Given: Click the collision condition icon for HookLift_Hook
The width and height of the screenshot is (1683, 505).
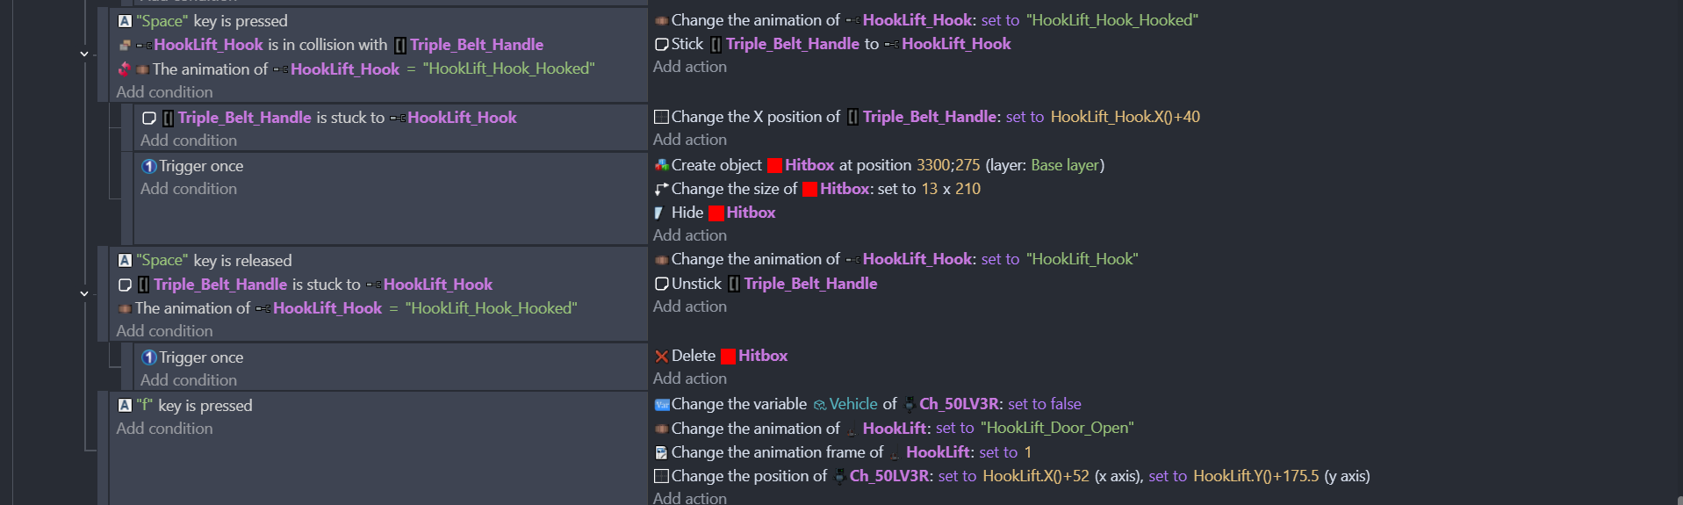Looking at the screenshot, I should click(125, 45).
